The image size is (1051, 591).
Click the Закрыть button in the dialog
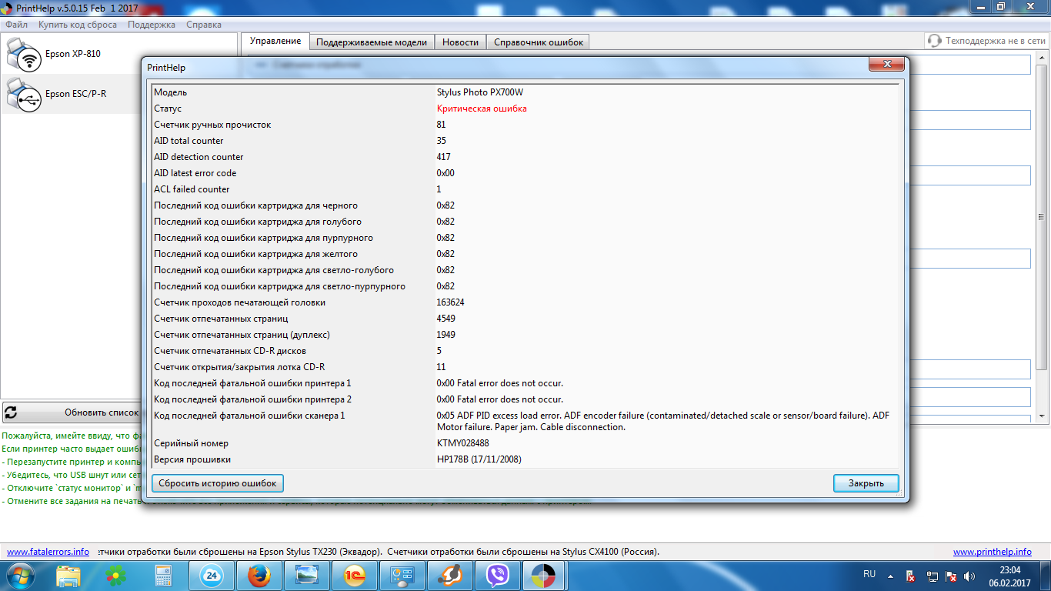click(x=866, y=483)
